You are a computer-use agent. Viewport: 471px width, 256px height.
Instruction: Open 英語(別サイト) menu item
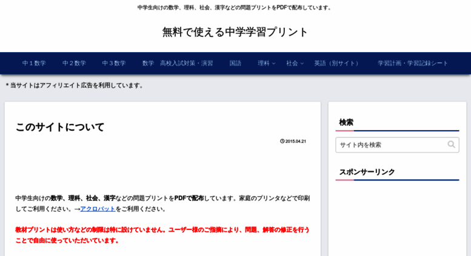pos(337,64)
